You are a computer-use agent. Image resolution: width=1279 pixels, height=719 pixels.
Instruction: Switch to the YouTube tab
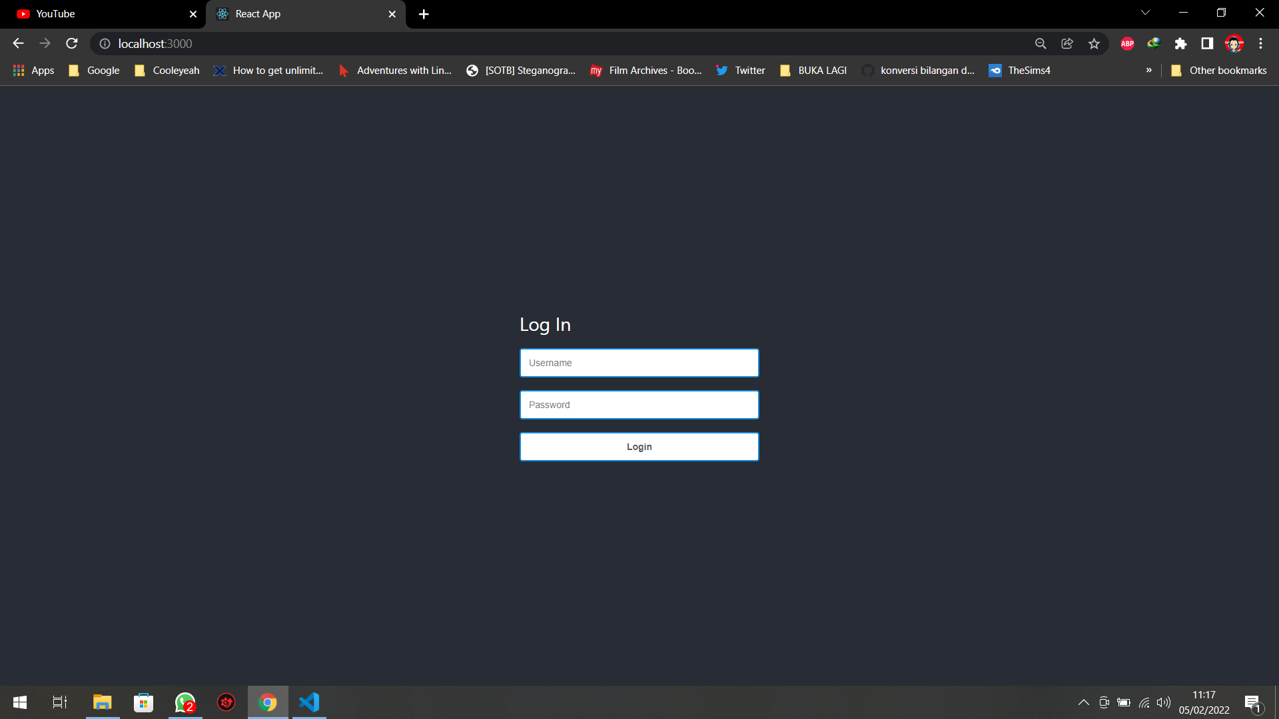100,14
